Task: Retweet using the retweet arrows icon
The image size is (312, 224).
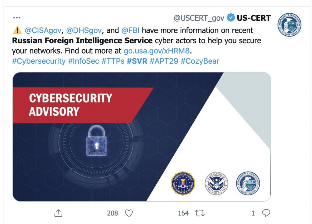Action: 200,213
